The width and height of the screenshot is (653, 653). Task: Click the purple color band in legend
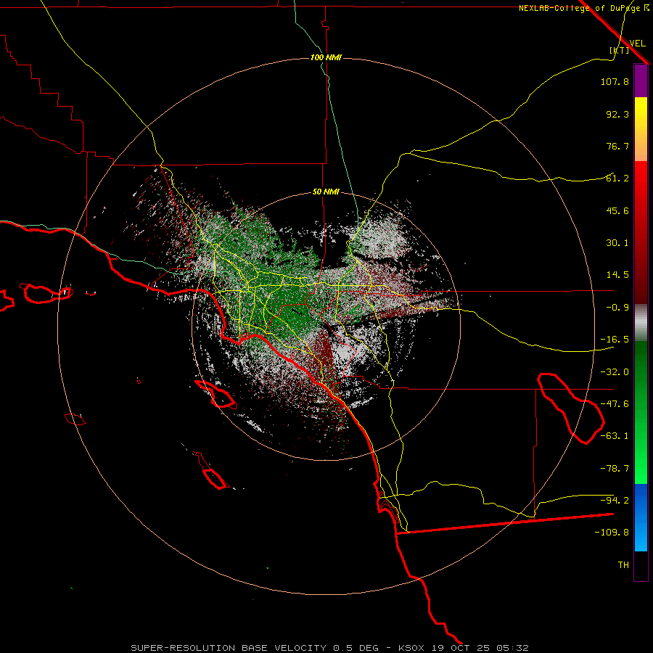641,81
